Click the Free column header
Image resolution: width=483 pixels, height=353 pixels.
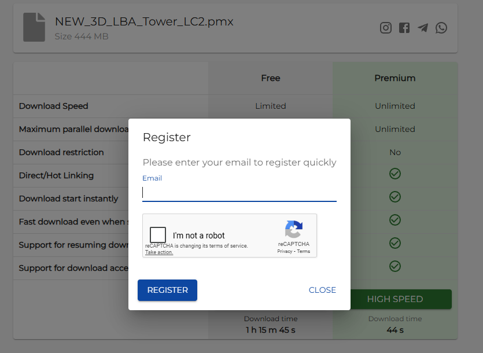coord(271,78)
